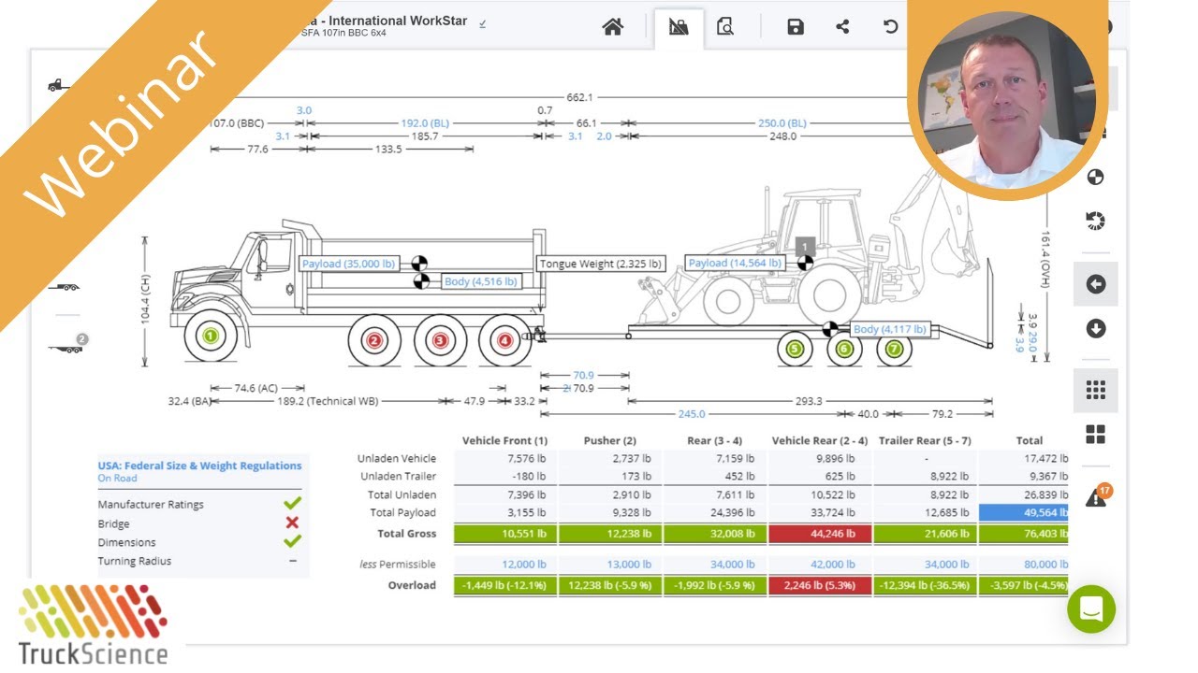Screen dimensions: 1198x673
Task: Click the red 2,246 lb (5.3%) overload cell
Action: click(x=820, y=586)
